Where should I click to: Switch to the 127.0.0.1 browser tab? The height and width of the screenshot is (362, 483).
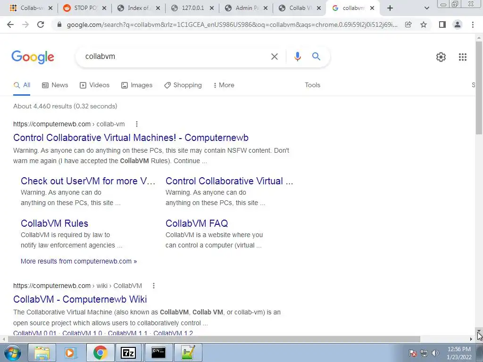point(188,8)
